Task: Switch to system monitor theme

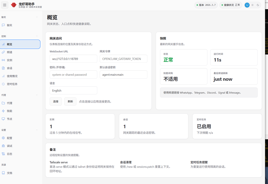Action: pyautogui.click(x=247, y=5)
